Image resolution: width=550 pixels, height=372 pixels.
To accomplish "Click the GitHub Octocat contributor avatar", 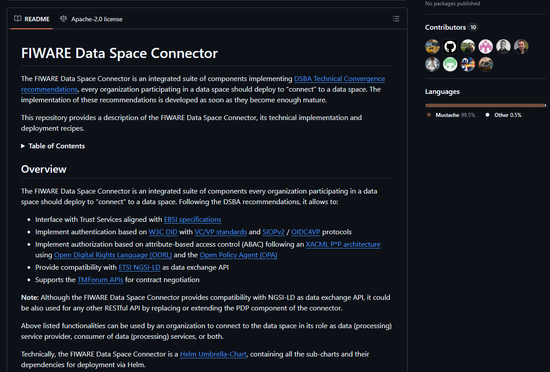I will point(450,46).
